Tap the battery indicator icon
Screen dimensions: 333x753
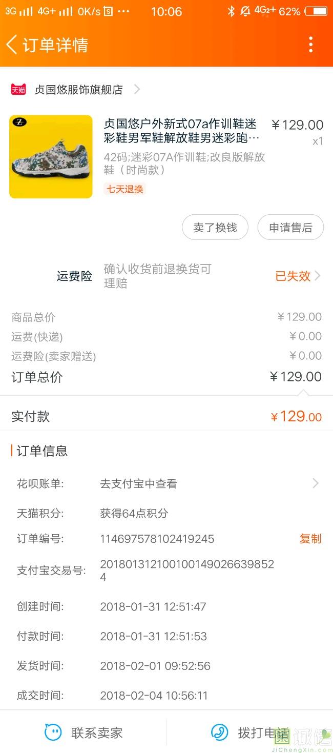[x=316, y=11]
